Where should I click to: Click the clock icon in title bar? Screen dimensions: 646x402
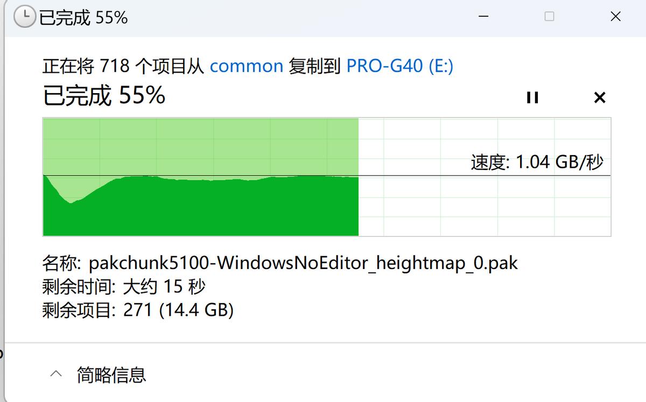(24, 18)
